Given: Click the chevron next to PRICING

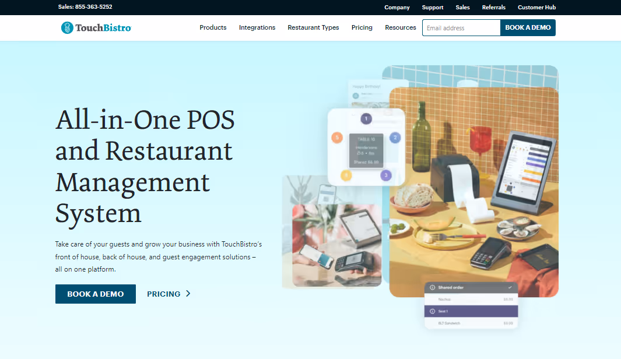Looking at the screenshot, I should 188,294.
